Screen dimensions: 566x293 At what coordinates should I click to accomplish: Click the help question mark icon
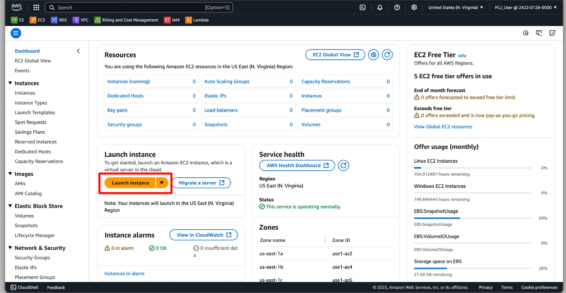tap(397, 7)
